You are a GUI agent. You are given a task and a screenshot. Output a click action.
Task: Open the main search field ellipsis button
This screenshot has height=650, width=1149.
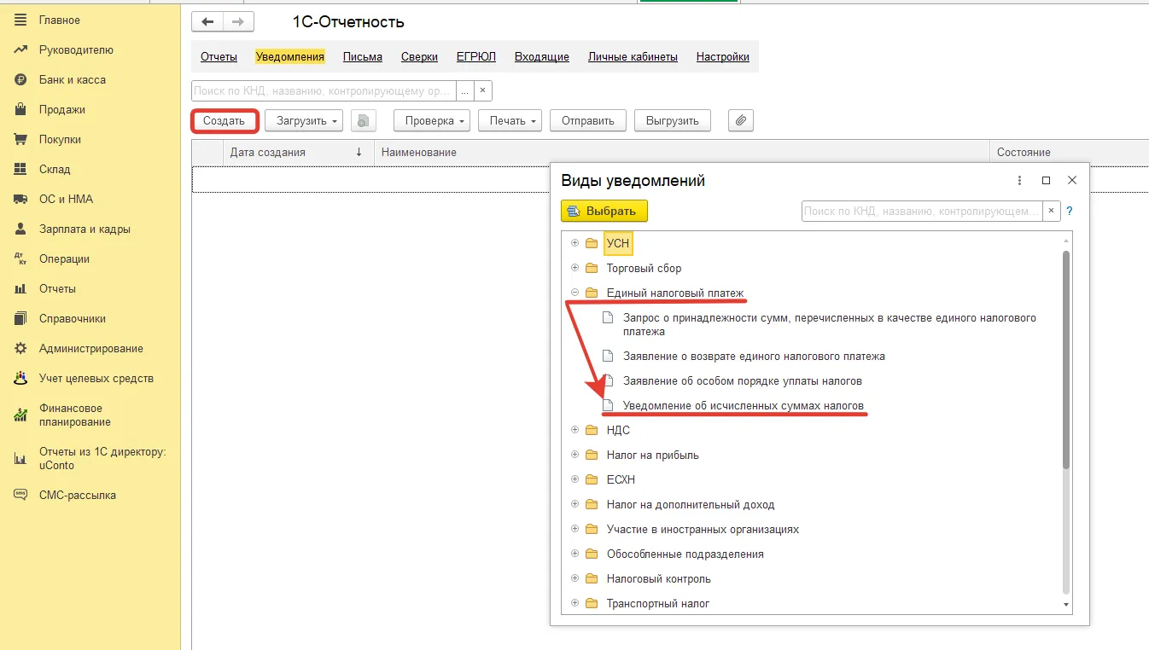point(465,90)
